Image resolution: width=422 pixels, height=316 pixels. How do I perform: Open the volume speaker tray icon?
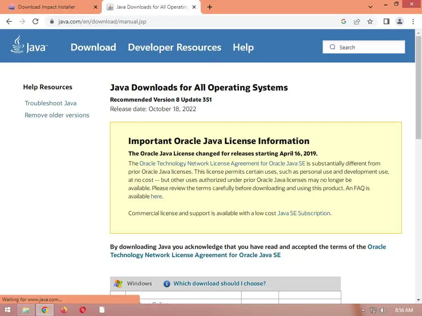[383, 310]
